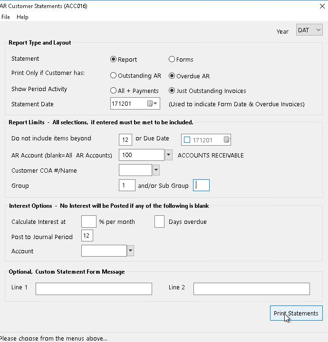Enable the Due Date checkbox

187,140
